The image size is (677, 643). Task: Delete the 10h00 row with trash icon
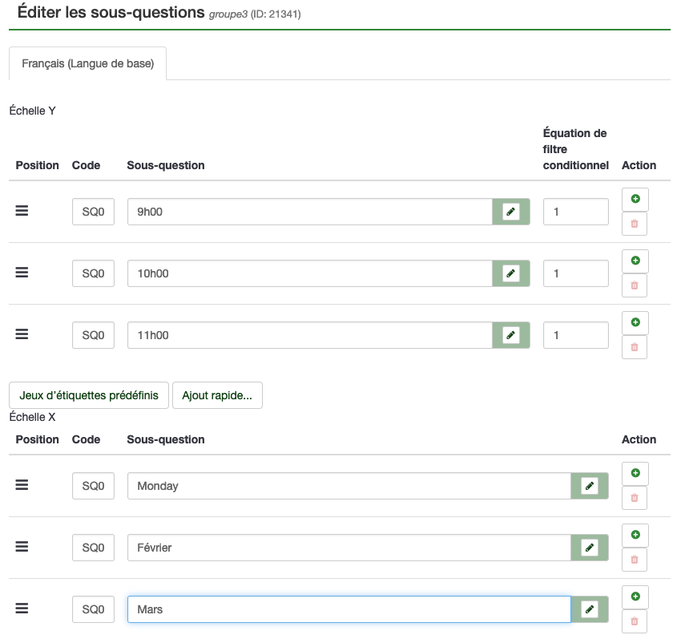tap(635, 285)
